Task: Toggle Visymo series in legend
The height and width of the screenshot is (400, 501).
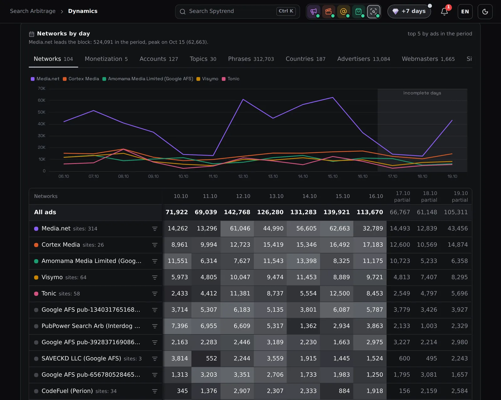Action: 207,79
